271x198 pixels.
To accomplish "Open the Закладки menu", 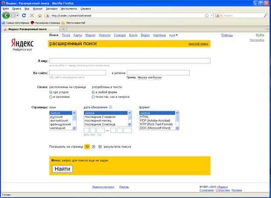I will 51,8.
